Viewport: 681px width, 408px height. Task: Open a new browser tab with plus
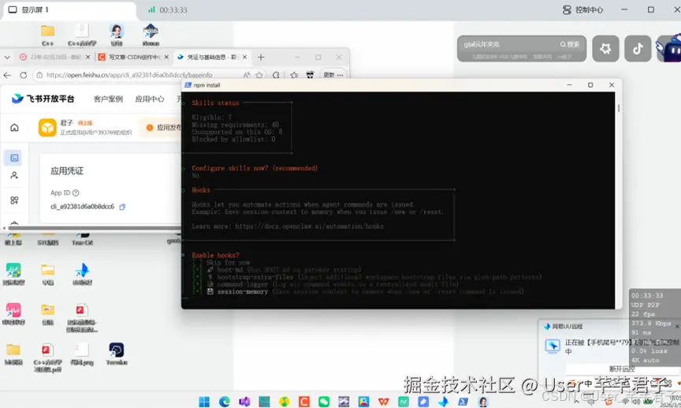(x=261, y=57)
